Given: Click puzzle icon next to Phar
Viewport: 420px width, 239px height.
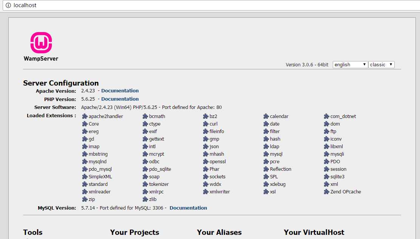Looking at the screenshot, I should (205, 169).
